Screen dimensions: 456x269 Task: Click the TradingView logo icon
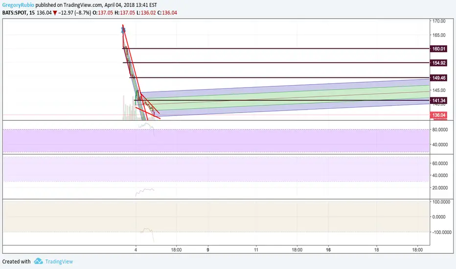coord(38,261)
